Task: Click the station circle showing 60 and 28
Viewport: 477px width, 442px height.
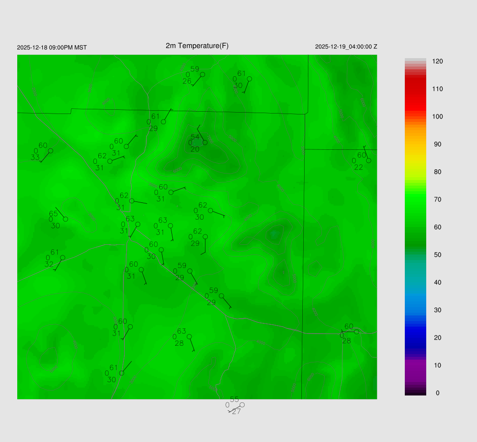Action: tap(356, 332)
